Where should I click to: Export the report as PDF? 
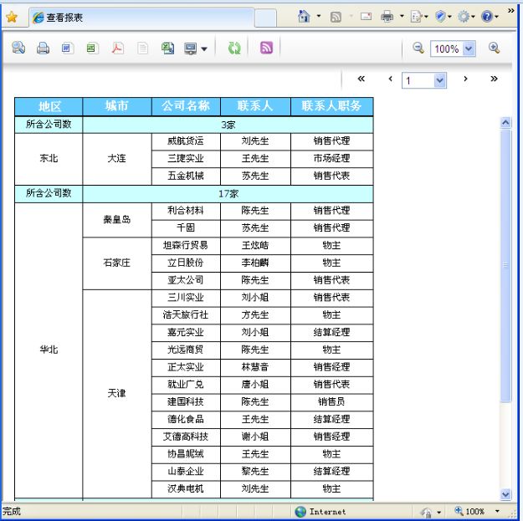[x=118, y=49]
